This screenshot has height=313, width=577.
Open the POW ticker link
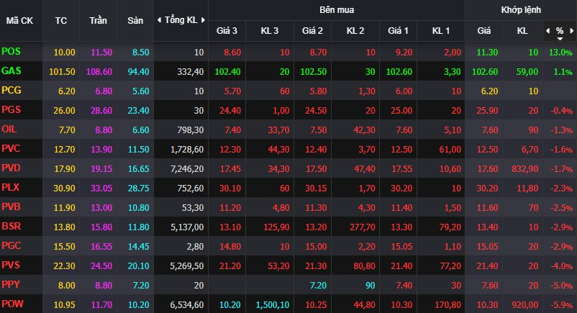coord(12,304)
